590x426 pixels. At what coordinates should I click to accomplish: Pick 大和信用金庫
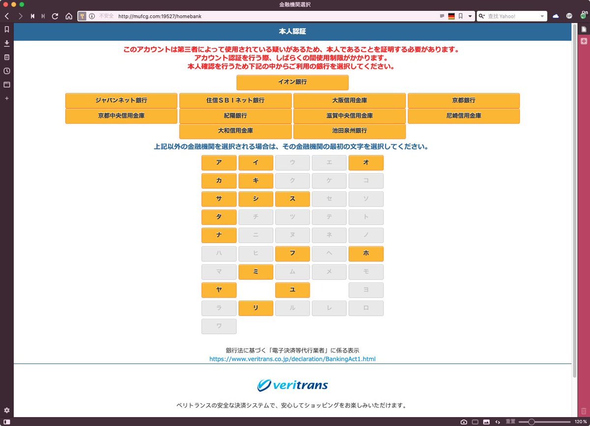coord(235,131)
